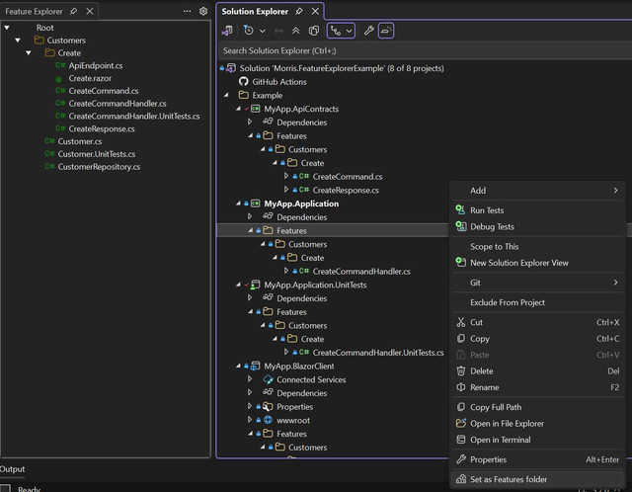Image resolution: width=632 pixels, height=492 pixels.
Task: Select Scope to This menu item
Action: (x=537, y=247)
